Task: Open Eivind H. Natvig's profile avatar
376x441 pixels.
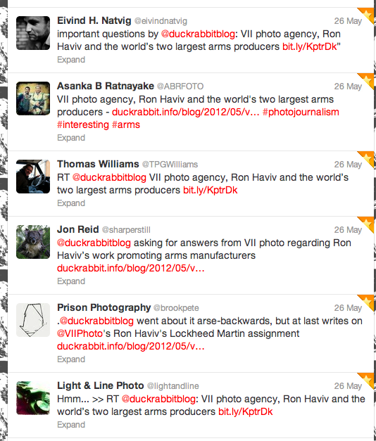Action: click(33, 33)
